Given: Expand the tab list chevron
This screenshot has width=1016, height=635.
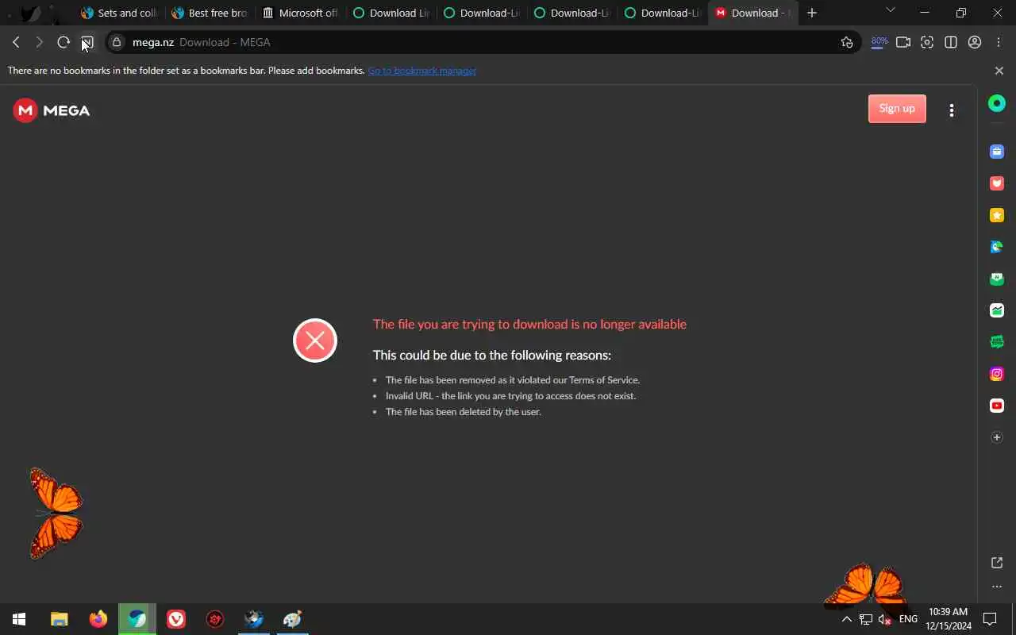Looking at the screenshot, I should pyautogui.click(x=891, y=10).
